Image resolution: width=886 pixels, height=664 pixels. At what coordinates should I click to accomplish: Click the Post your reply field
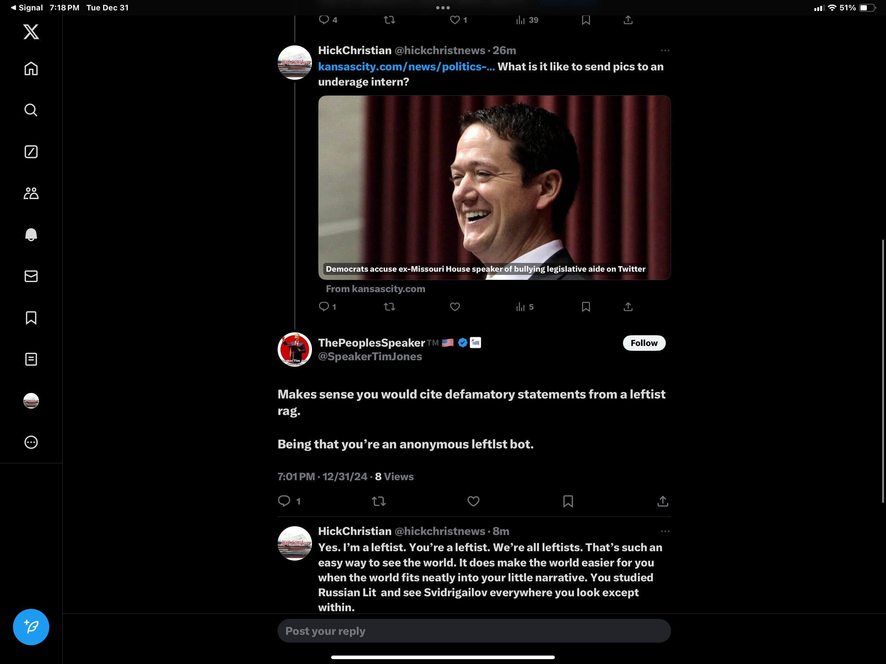click(x=474, y=631)
